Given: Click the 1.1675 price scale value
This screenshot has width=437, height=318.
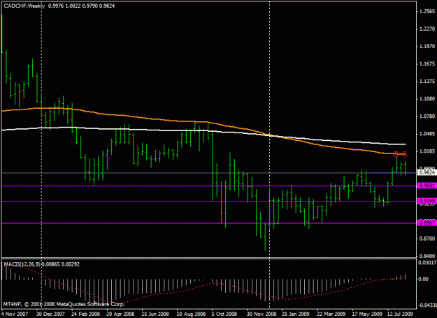Looking at the screenshot, I should click(427, 64).
